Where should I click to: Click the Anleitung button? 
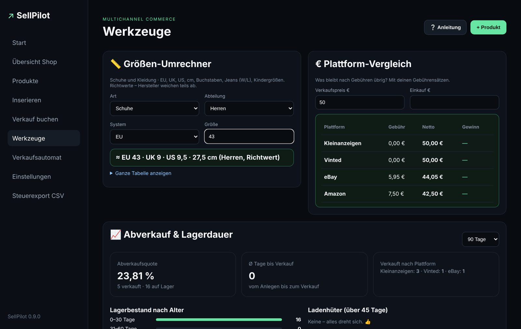[445, 27]
